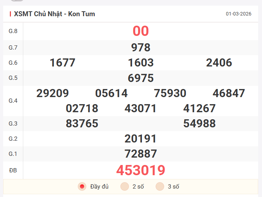
Task: Click the date 01-03-2026
Action: tap(238, 14)
